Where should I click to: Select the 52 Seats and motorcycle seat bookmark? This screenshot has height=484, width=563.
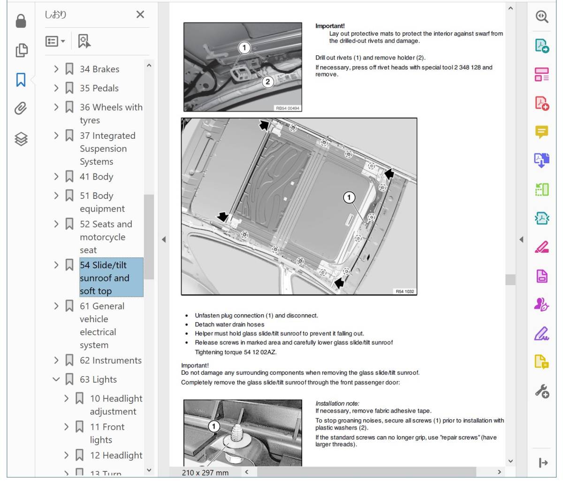(106, 237)
